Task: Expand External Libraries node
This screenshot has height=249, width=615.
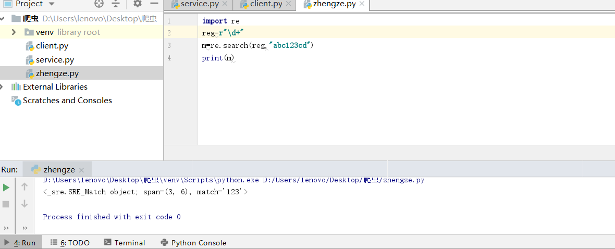Action: 2,86
